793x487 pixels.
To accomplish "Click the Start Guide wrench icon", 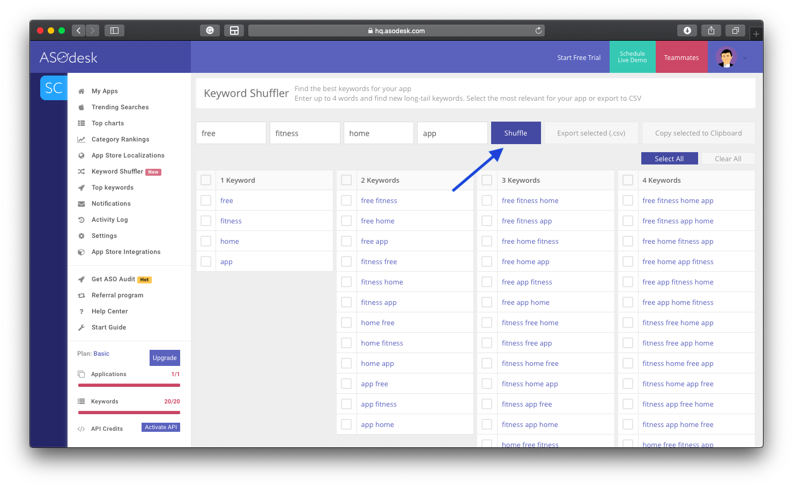I will [x=81, y=327].
